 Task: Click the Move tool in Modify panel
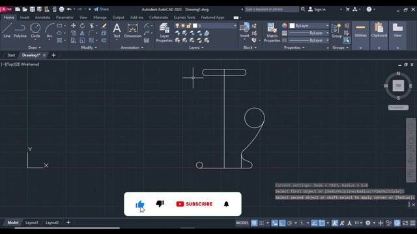[73, 26]
